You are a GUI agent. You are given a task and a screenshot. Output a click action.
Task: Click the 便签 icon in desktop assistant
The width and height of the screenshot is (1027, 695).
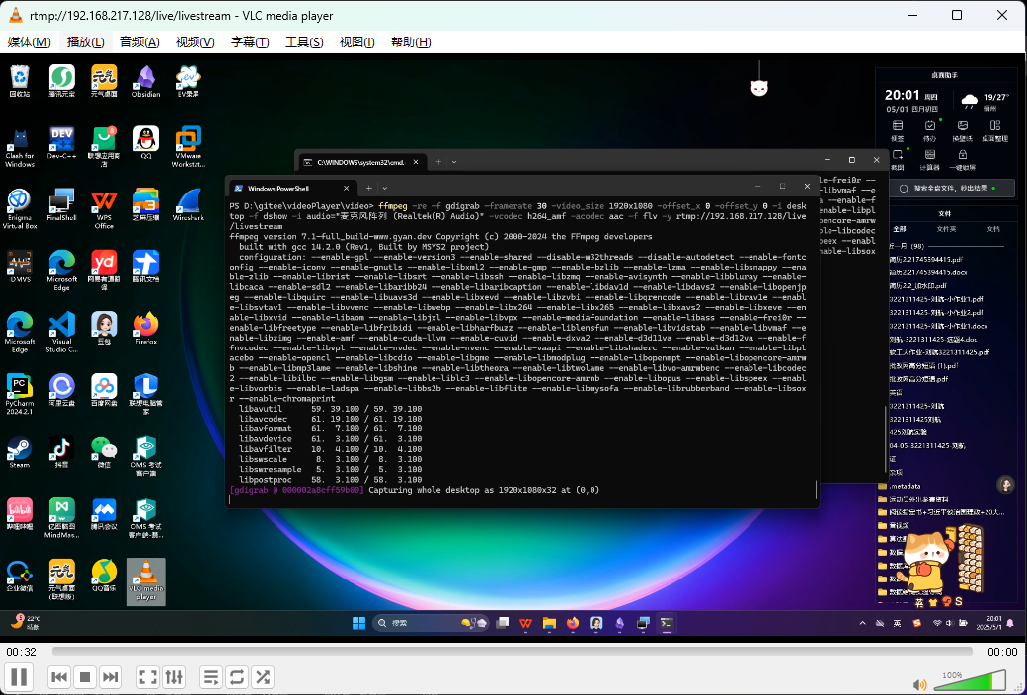[898, 130]
